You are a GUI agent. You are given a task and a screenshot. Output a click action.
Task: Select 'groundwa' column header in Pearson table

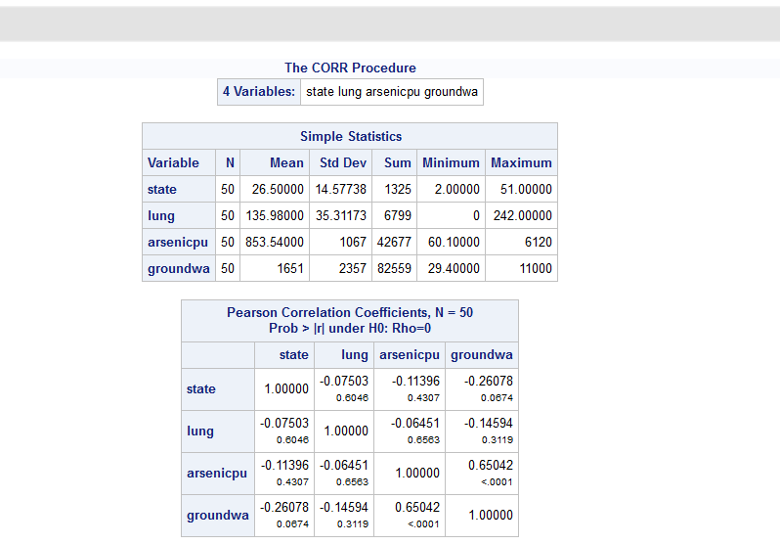(482, 355)
